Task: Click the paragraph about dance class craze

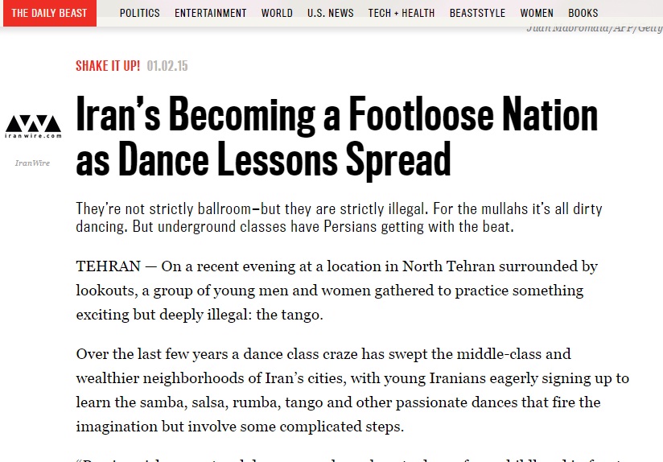Action: click(x=352, y=390)
